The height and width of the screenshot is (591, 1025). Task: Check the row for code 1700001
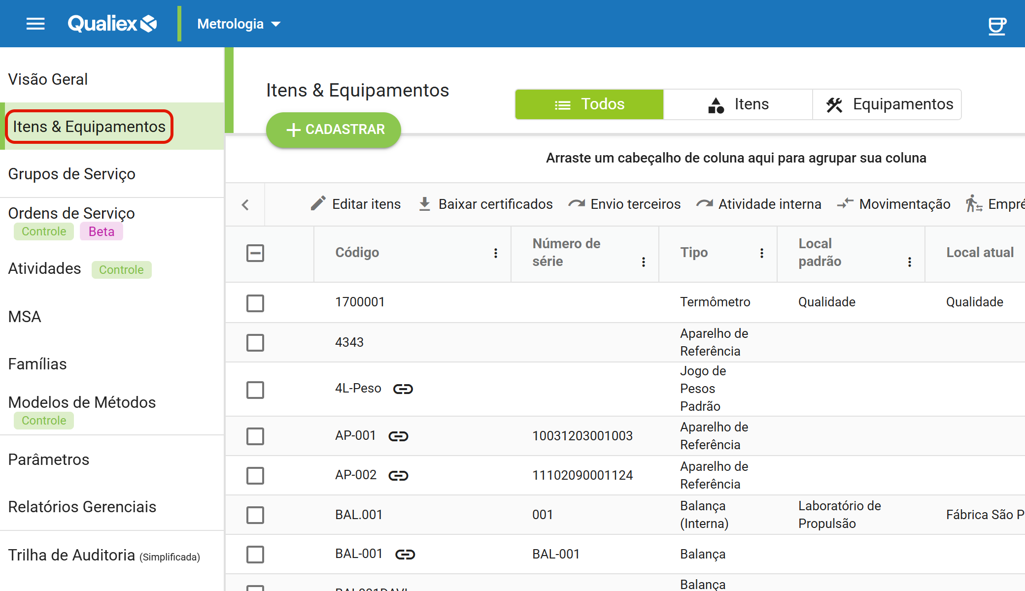tap(255, 303)
